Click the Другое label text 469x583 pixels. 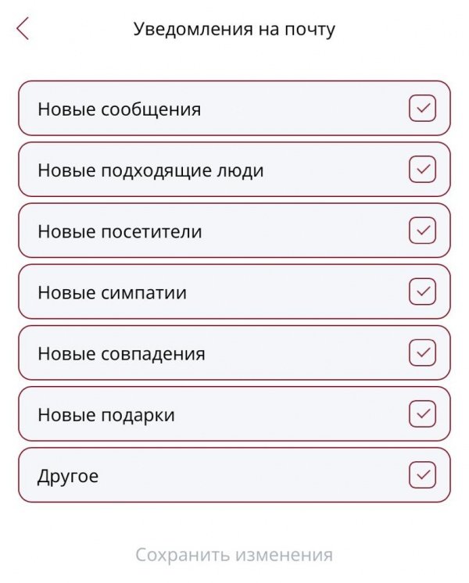coord(68,475)
